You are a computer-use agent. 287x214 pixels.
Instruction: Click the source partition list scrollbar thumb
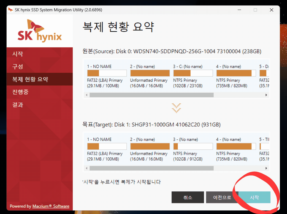151,95
